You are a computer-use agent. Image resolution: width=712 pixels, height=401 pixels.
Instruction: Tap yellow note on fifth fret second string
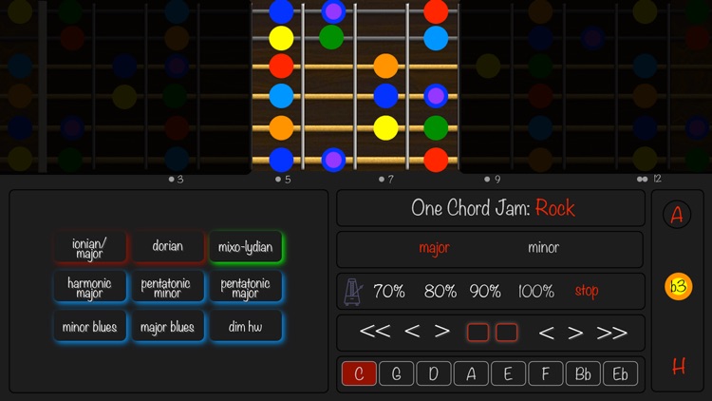pyautogui.click(x=281, y=38)
